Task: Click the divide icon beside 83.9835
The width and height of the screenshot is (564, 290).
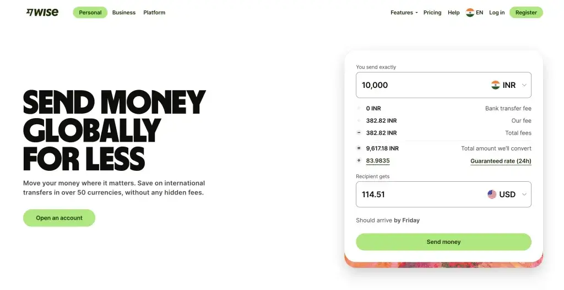Action: point(359,161)
